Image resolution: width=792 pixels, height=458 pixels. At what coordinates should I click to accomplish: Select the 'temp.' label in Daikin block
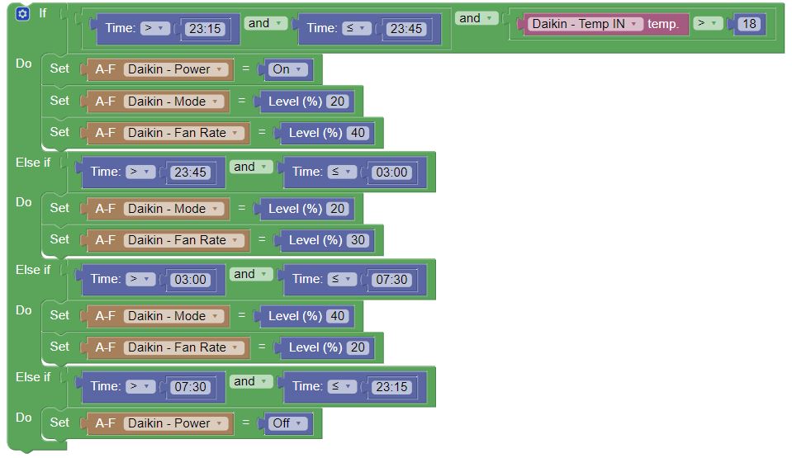tap(662, 24)
